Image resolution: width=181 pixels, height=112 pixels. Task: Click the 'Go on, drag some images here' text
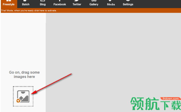pos(24,75)
